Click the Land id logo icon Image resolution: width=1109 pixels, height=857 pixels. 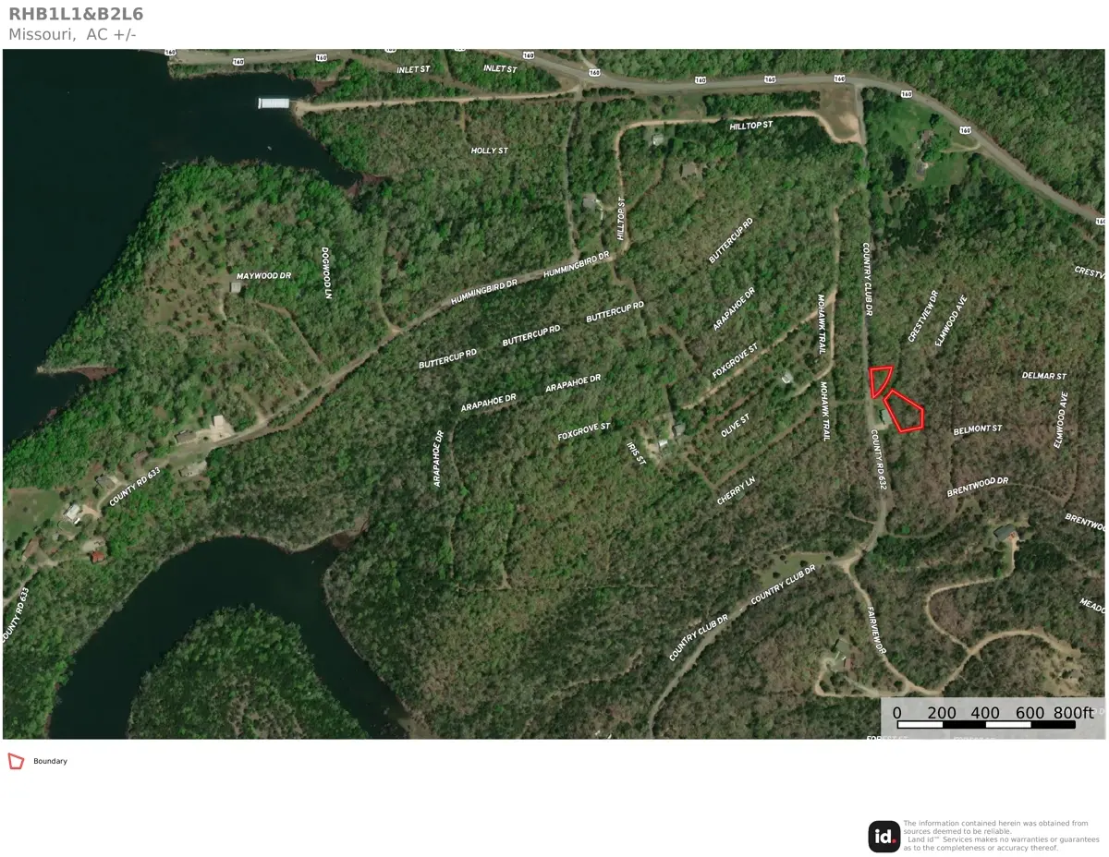(x=884, y=837)
